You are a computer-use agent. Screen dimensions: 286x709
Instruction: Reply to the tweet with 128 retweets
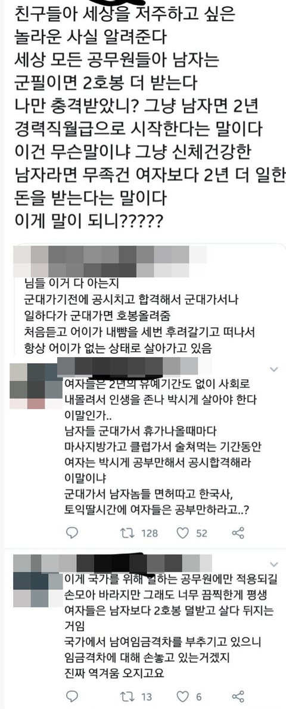72,533
